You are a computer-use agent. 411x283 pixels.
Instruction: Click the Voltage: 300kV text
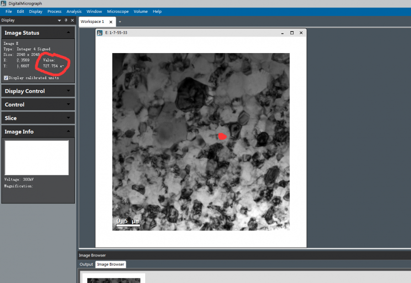click(x=19, y=180)
